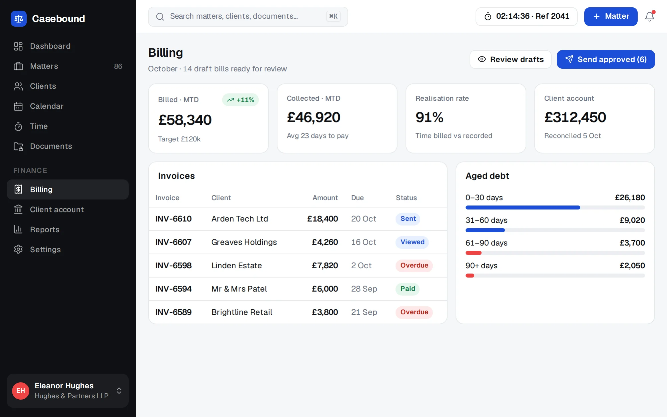
Task: Focus the search matters, clients, documents field
Action: point(248,17)
